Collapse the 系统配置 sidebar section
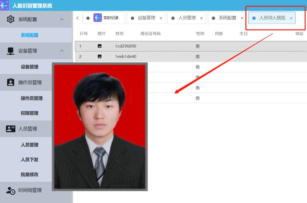307x203 pixels. click(x=62, y=20)
